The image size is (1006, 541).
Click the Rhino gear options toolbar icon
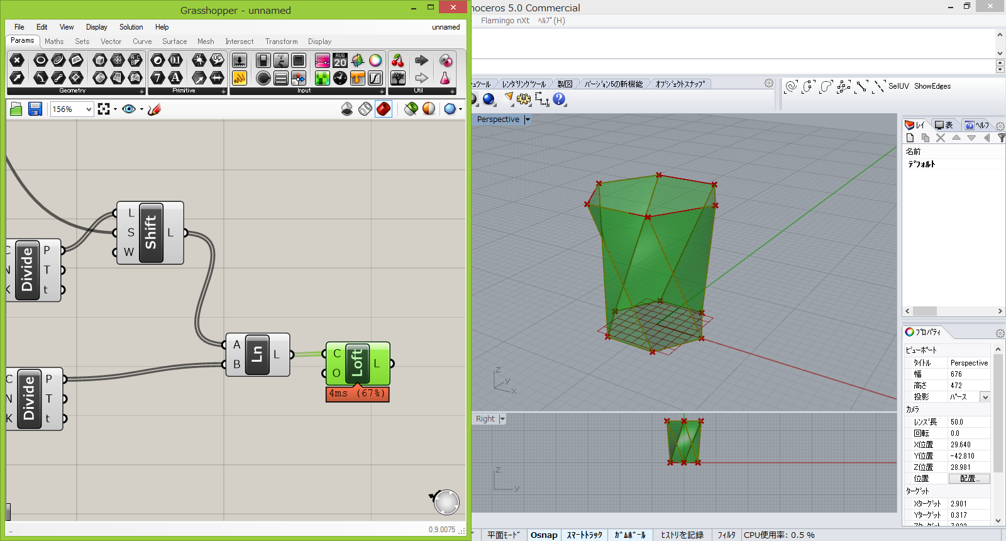(524, 99)
